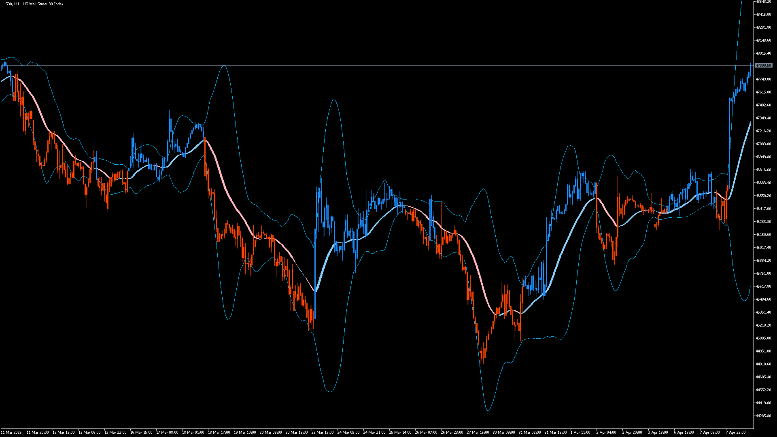Click the 23 Mar 12:00 time label
This screenshot has width=777, height=437.
pyautogui.click(x=323, y=433)
